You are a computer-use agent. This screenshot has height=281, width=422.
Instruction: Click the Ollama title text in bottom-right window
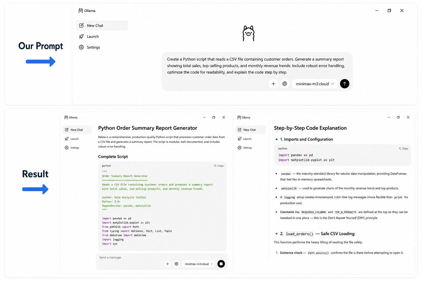click(246, 117)
